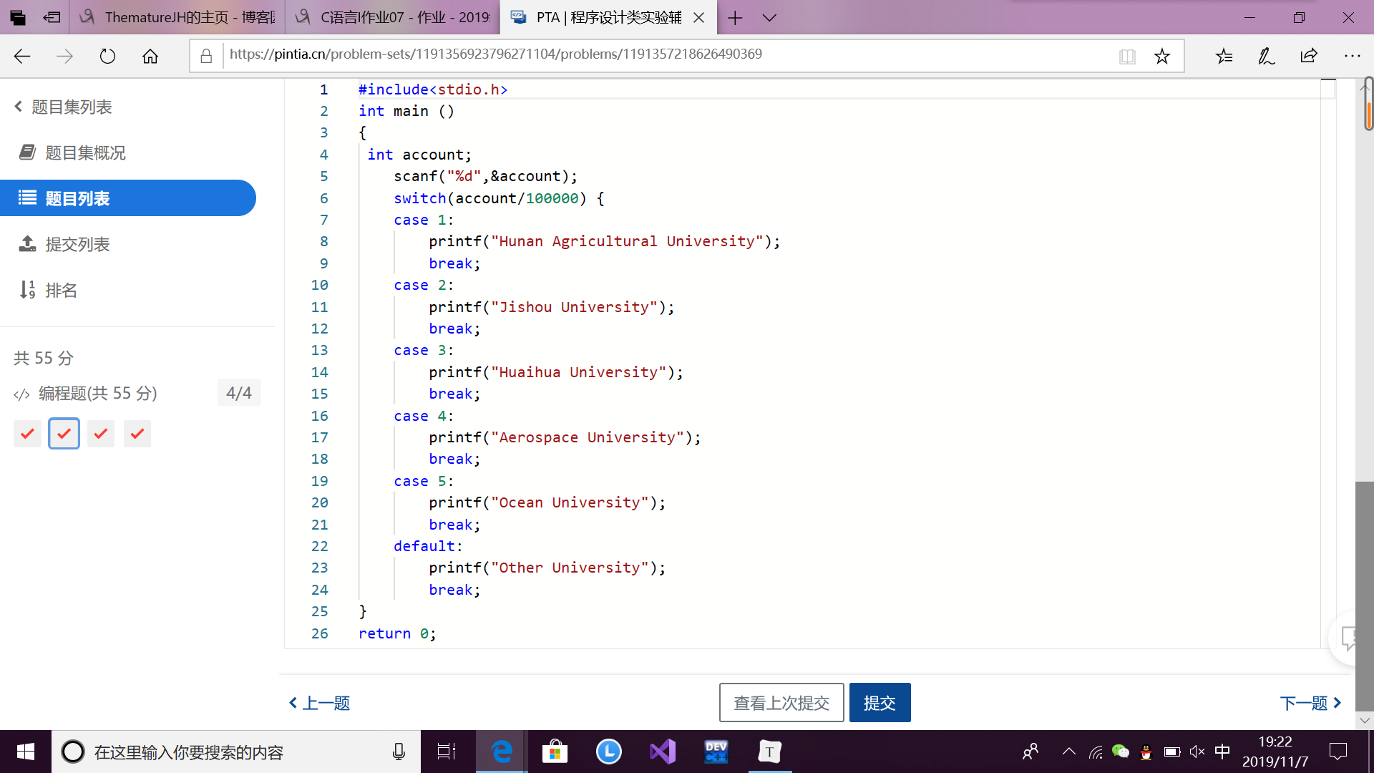Expand the browser tab list chevron
This screenshot has height=773, width=1374.
pyautogui.click(x=769, y=18)
